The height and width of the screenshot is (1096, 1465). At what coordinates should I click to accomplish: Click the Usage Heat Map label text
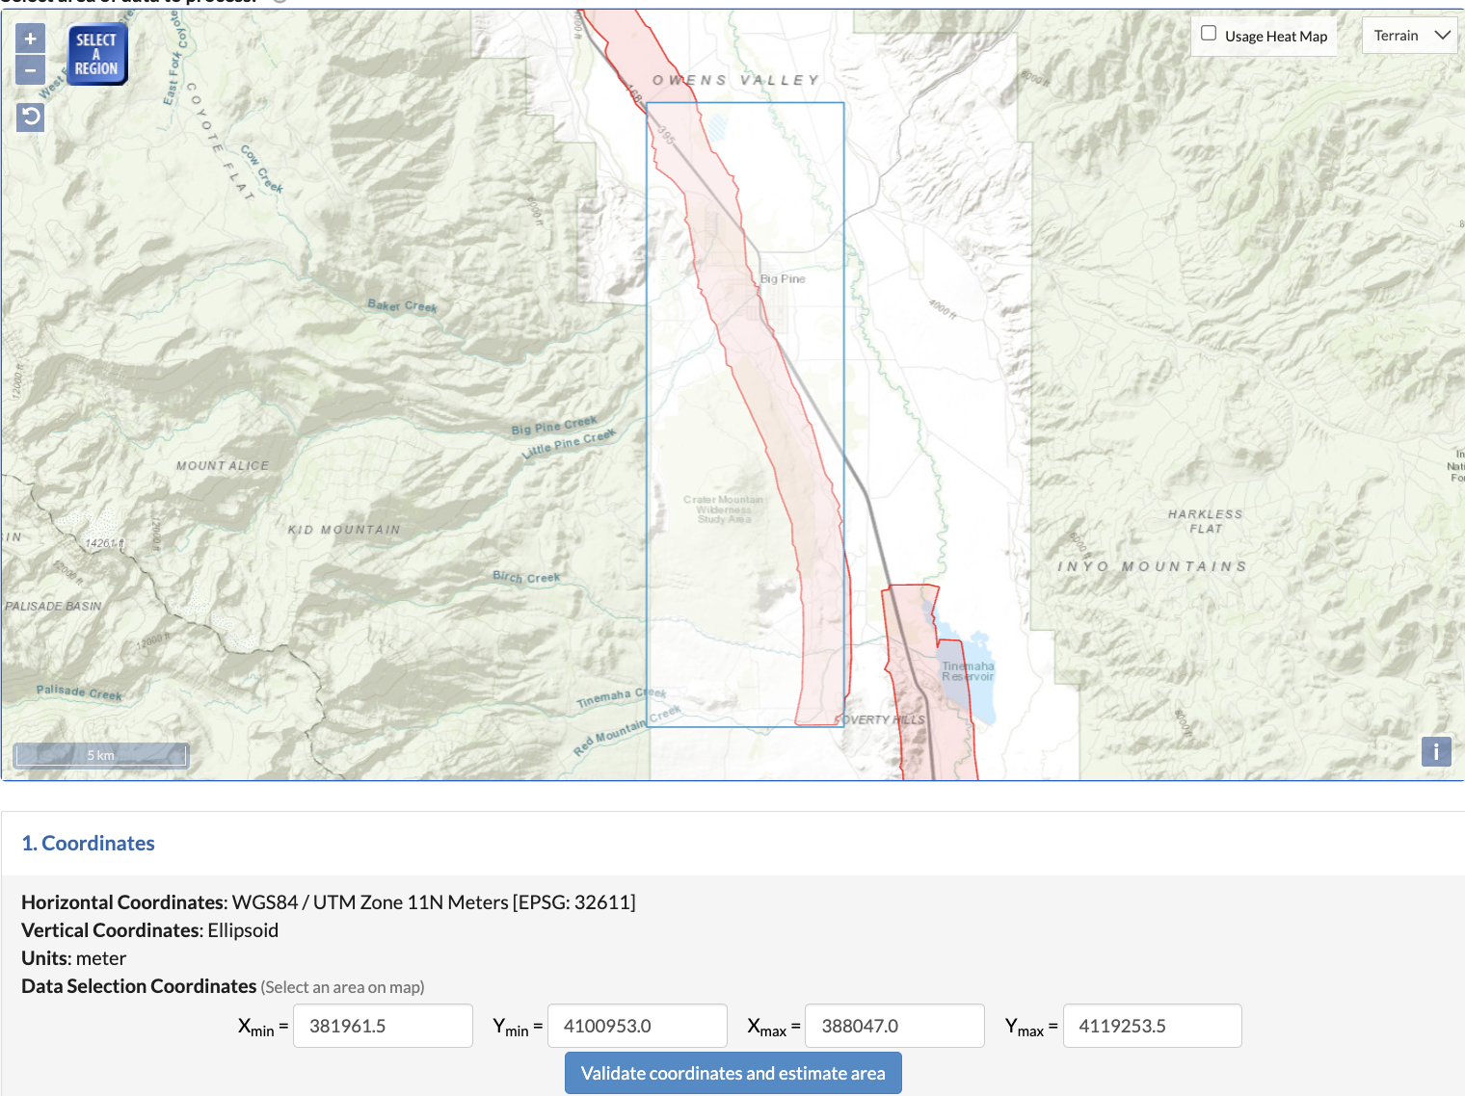click(x=1276, y=36)
